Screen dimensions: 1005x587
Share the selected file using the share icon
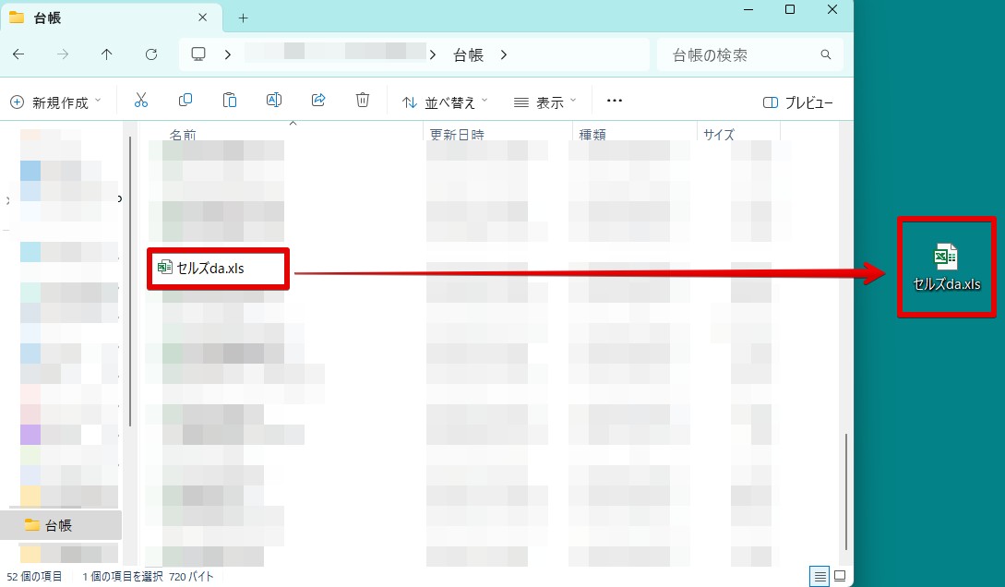coord(317,100)
